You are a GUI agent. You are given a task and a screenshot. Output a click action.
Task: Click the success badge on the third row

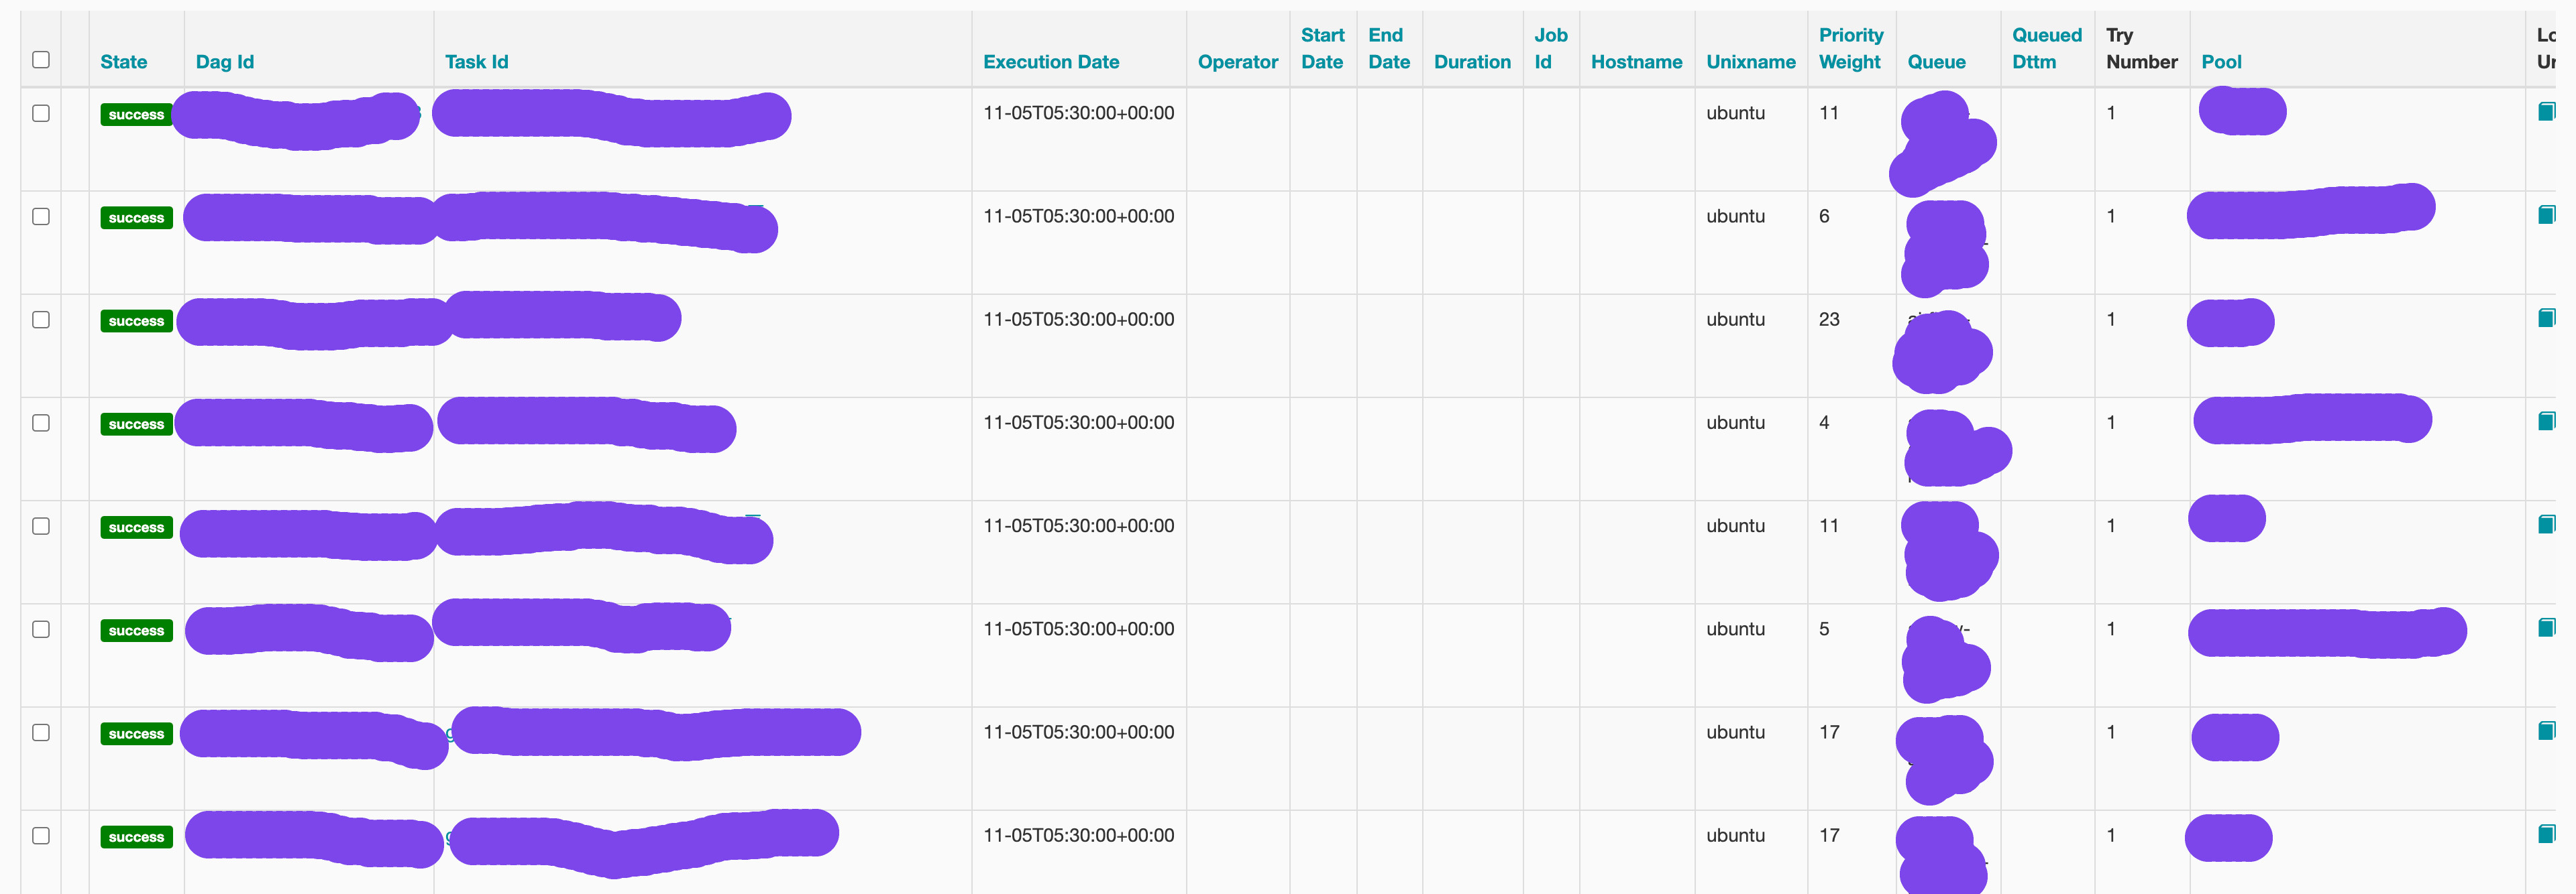click(136, 320)
